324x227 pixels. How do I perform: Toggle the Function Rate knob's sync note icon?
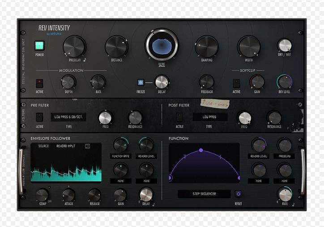pyautogui.click(x=293, y=204)
